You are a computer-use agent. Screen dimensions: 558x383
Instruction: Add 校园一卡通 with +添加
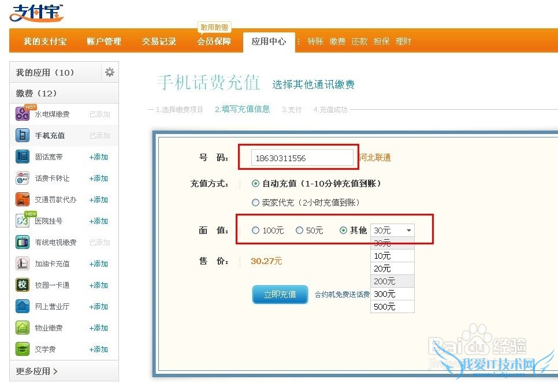pyautogui.click(x=99, y=285)
